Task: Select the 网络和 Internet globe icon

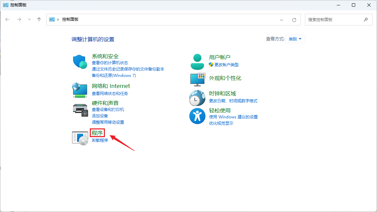Action: [79, 90]
